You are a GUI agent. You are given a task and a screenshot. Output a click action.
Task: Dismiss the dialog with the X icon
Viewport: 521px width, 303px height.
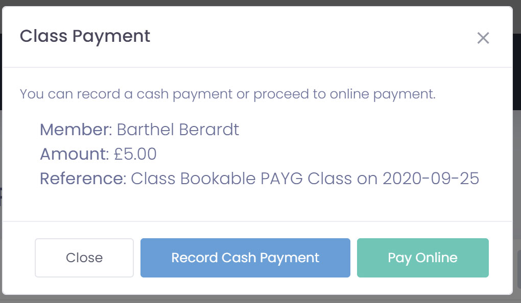pos(483,38)
